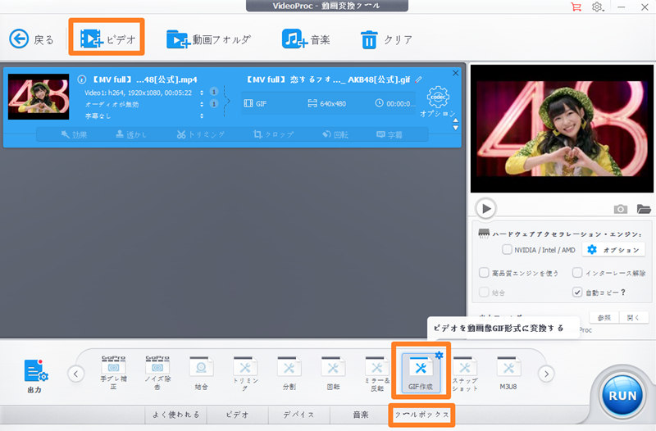Add a 動画フォルダ video folder
656x431 pixels.
[178, 39]
